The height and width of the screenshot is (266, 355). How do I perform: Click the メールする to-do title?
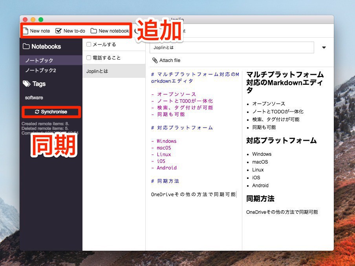click(x=104, y=44)
